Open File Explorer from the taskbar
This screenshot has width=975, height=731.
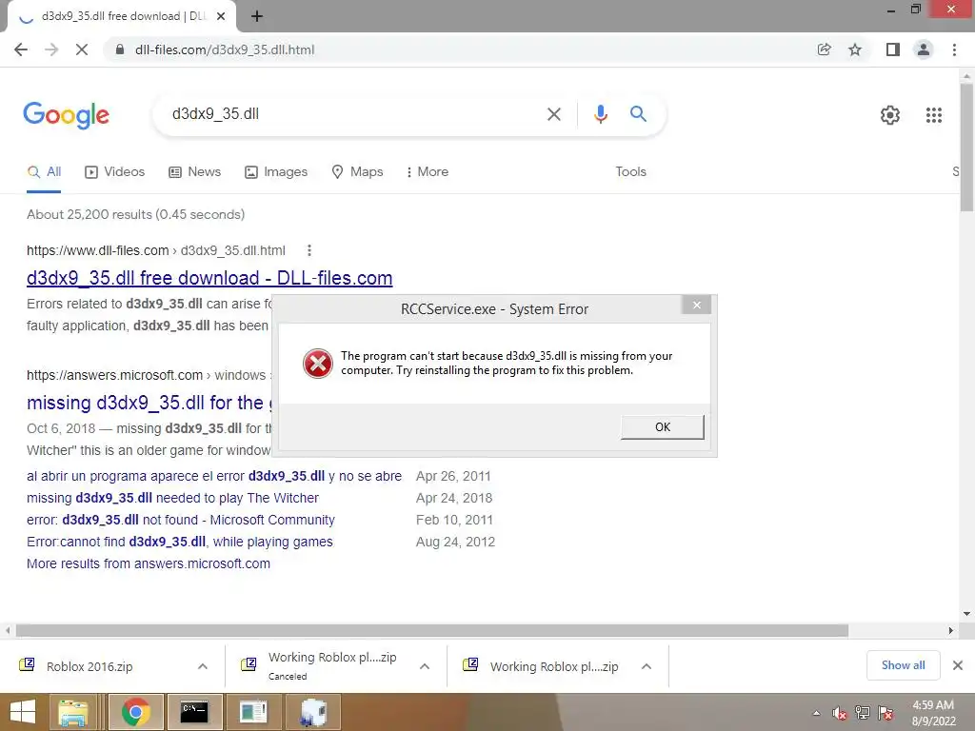coord(73,712)
